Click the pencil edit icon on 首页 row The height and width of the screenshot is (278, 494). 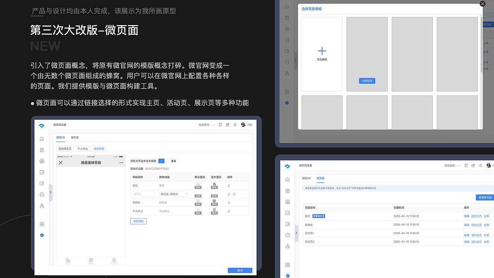tap(228, 186)
